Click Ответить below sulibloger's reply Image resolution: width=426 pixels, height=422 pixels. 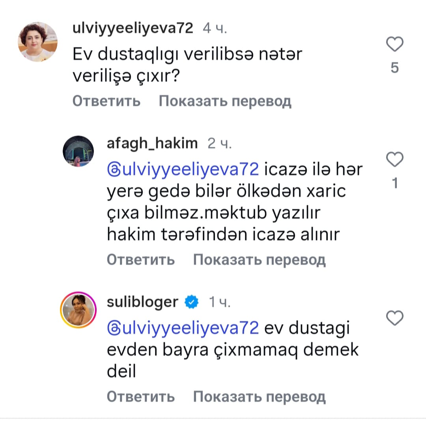(x=140, y=396)
